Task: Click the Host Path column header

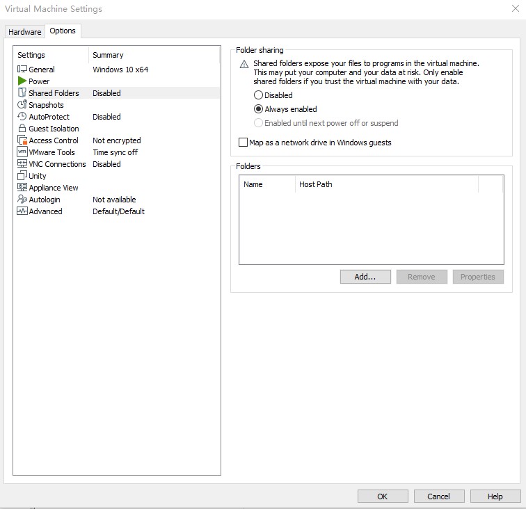Action: pos(316,184)
